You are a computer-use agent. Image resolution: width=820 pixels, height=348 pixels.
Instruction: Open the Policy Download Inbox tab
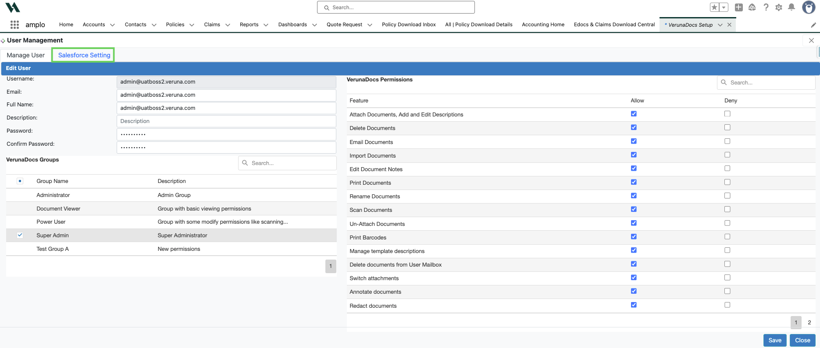(409, 25)
